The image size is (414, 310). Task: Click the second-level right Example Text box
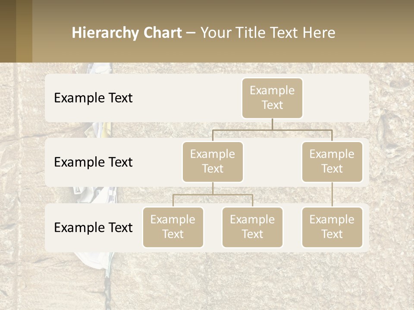(332, 161)
